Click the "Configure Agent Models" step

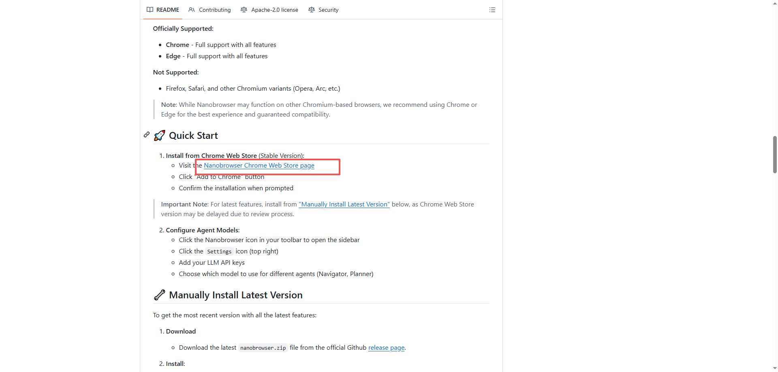[x=203, y=230]
